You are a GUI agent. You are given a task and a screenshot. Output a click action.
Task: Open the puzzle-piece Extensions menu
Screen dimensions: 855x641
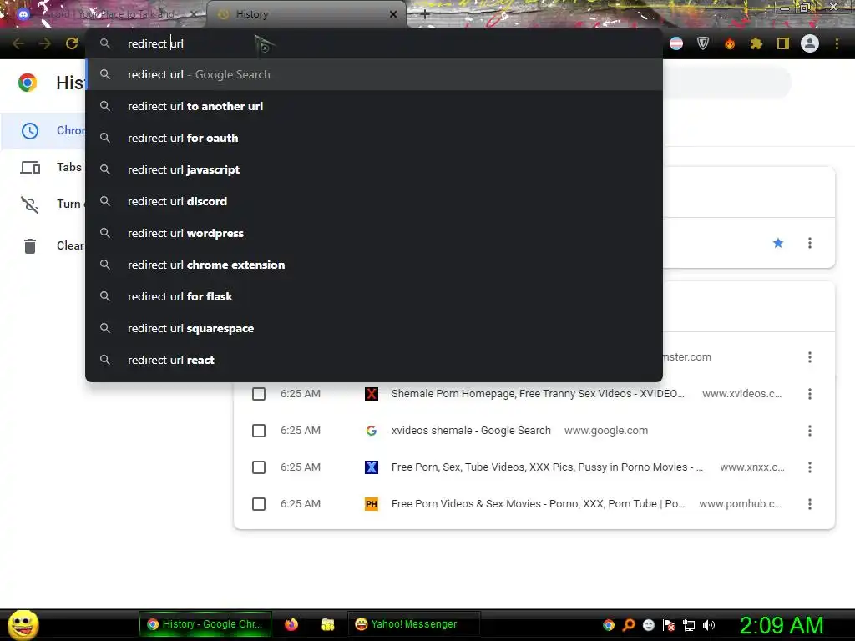(x=756, y=43)
